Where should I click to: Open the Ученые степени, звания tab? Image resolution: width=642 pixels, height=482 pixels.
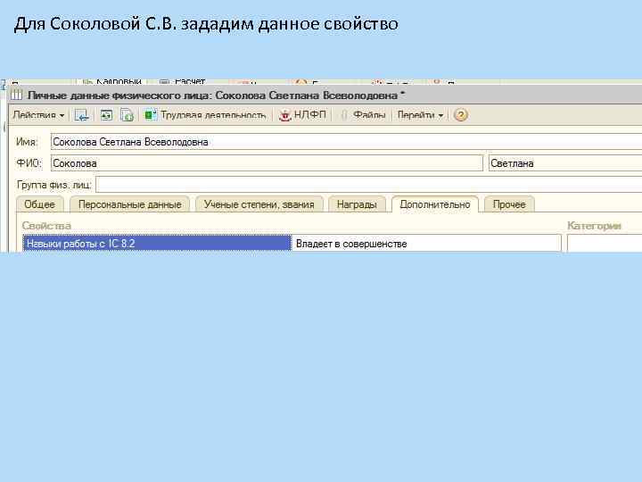click(259, 204)
